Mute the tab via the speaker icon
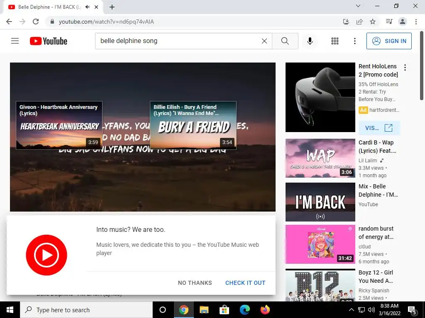The width and height of the screenshot is (425, 318). tap(87, 7)
